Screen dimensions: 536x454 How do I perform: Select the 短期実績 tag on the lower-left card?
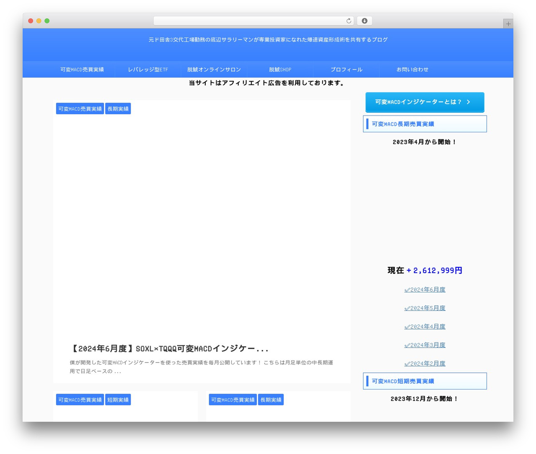click(118, 400)
